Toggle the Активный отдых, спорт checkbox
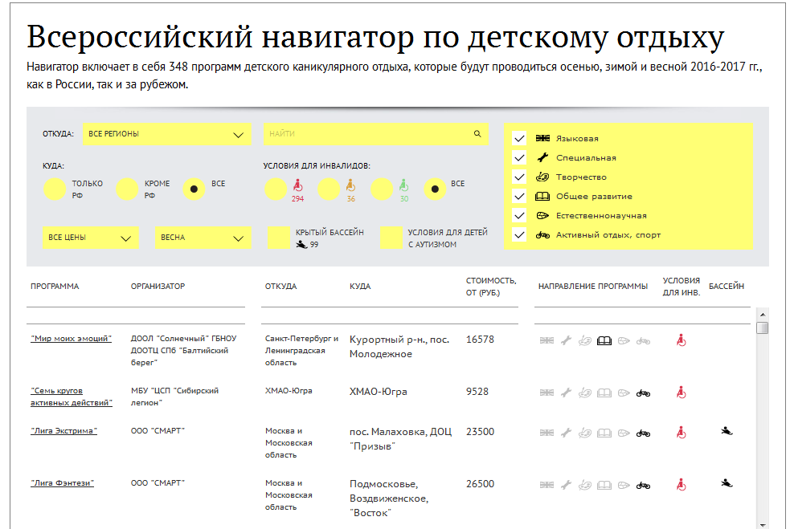Screen dimensions: 790x529 [519, 234]
